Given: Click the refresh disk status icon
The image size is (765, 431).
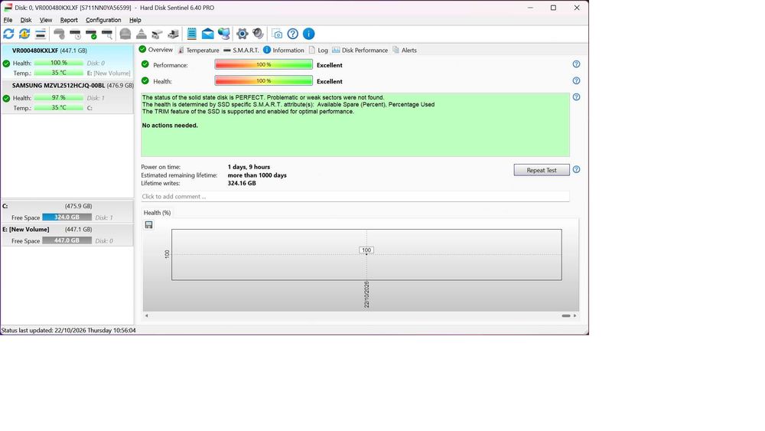Looking at the screenshot, I should tap(8, 34).
